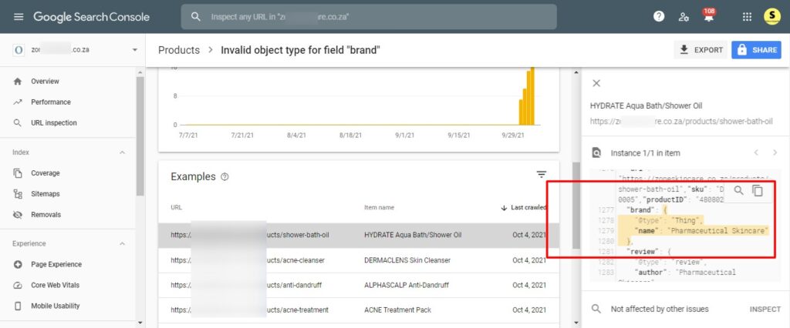
Task: Click the Core Web Vitals gauge icon
Action: 18,285
